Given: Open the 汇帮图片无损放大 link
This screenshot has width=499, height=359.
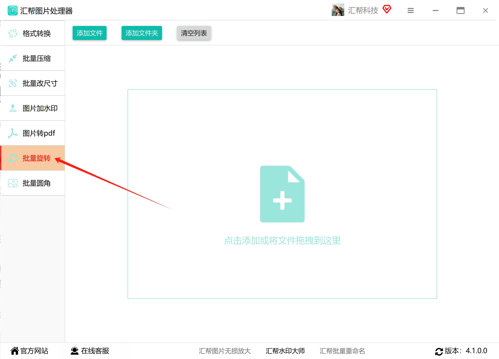Looking at the screenshot, I should coord(225,351).
